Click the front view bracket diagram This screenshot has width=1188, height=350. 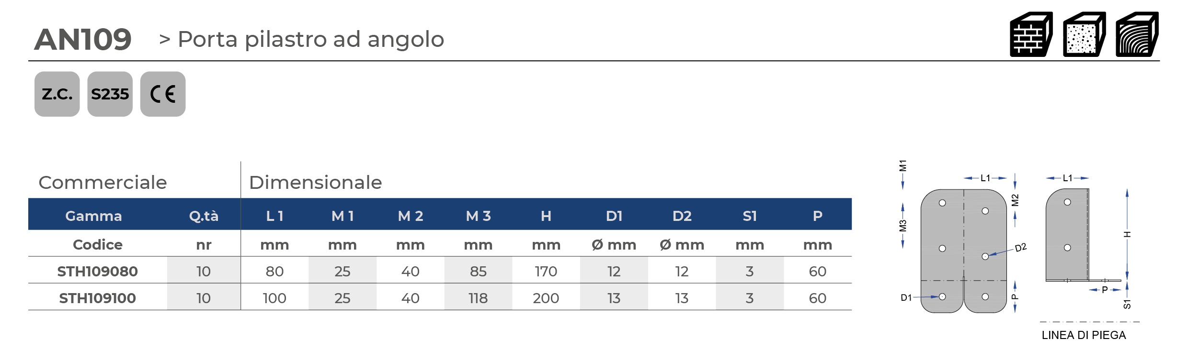click(963, 251)
